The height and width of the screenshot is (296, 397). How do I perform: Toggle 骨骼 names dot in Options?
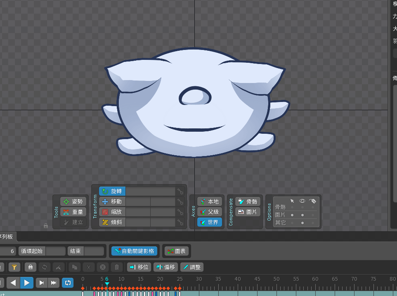coord(313,207)
